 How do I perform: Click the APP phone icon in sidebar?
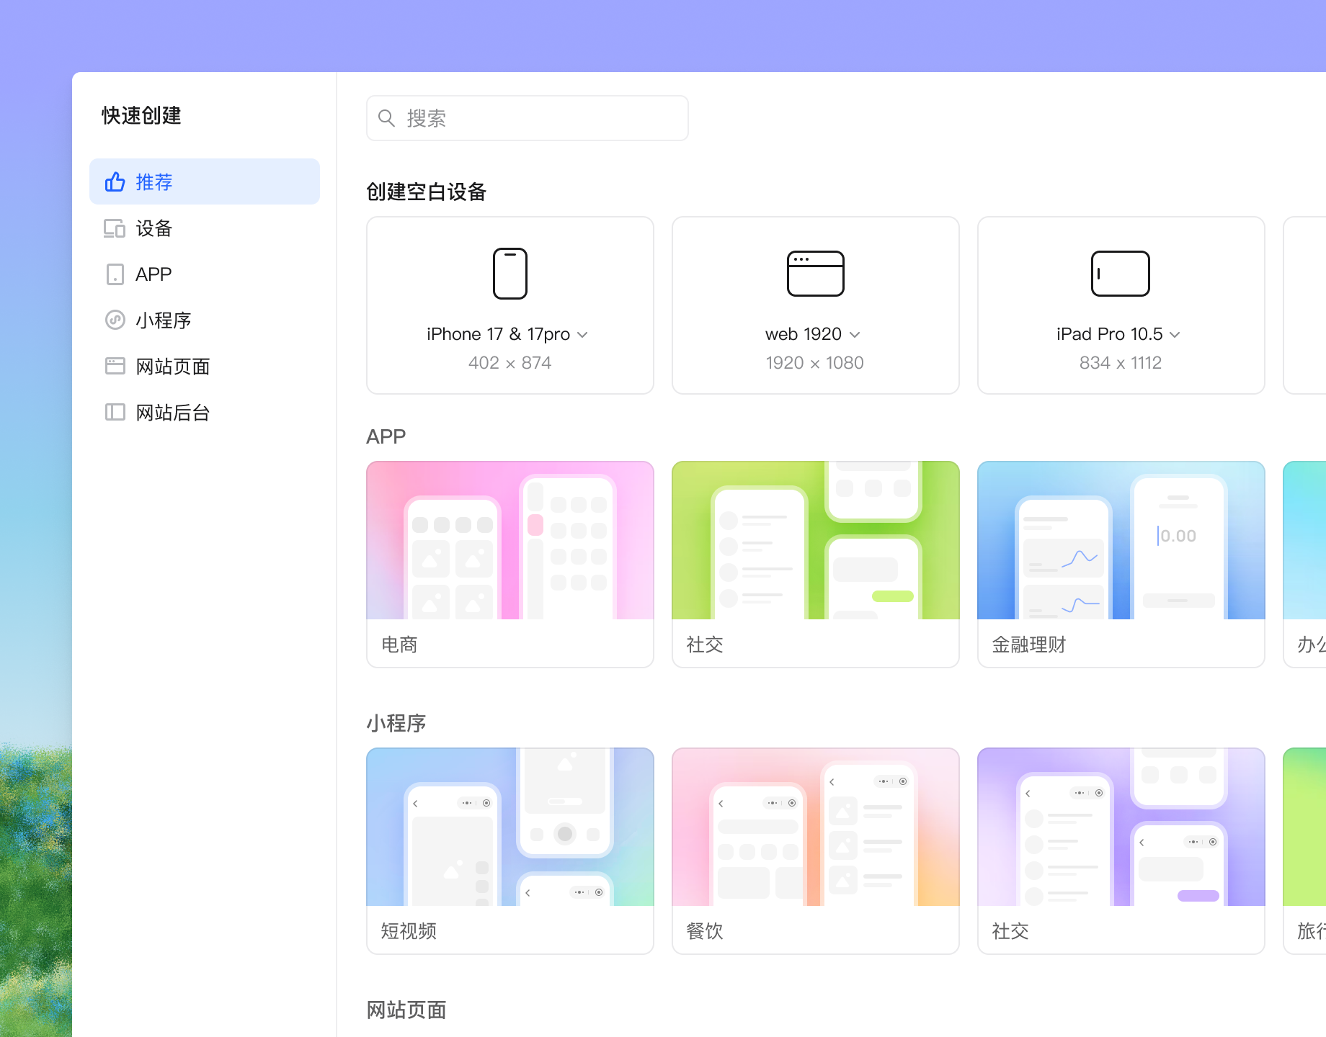pyautogui.click(x=115, y=274)
